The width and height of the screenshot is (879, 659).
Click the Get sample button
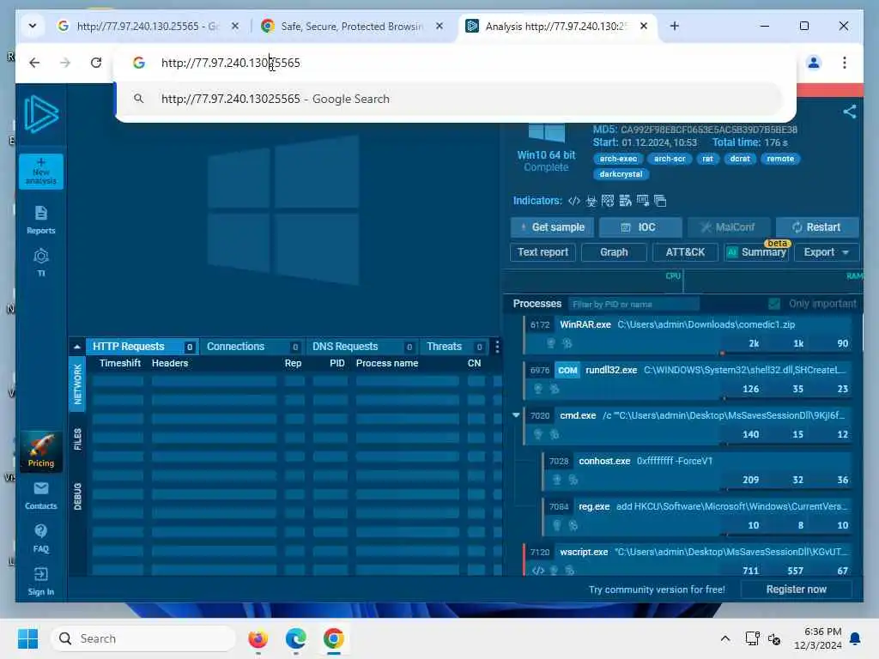click(x=552, y=227)
